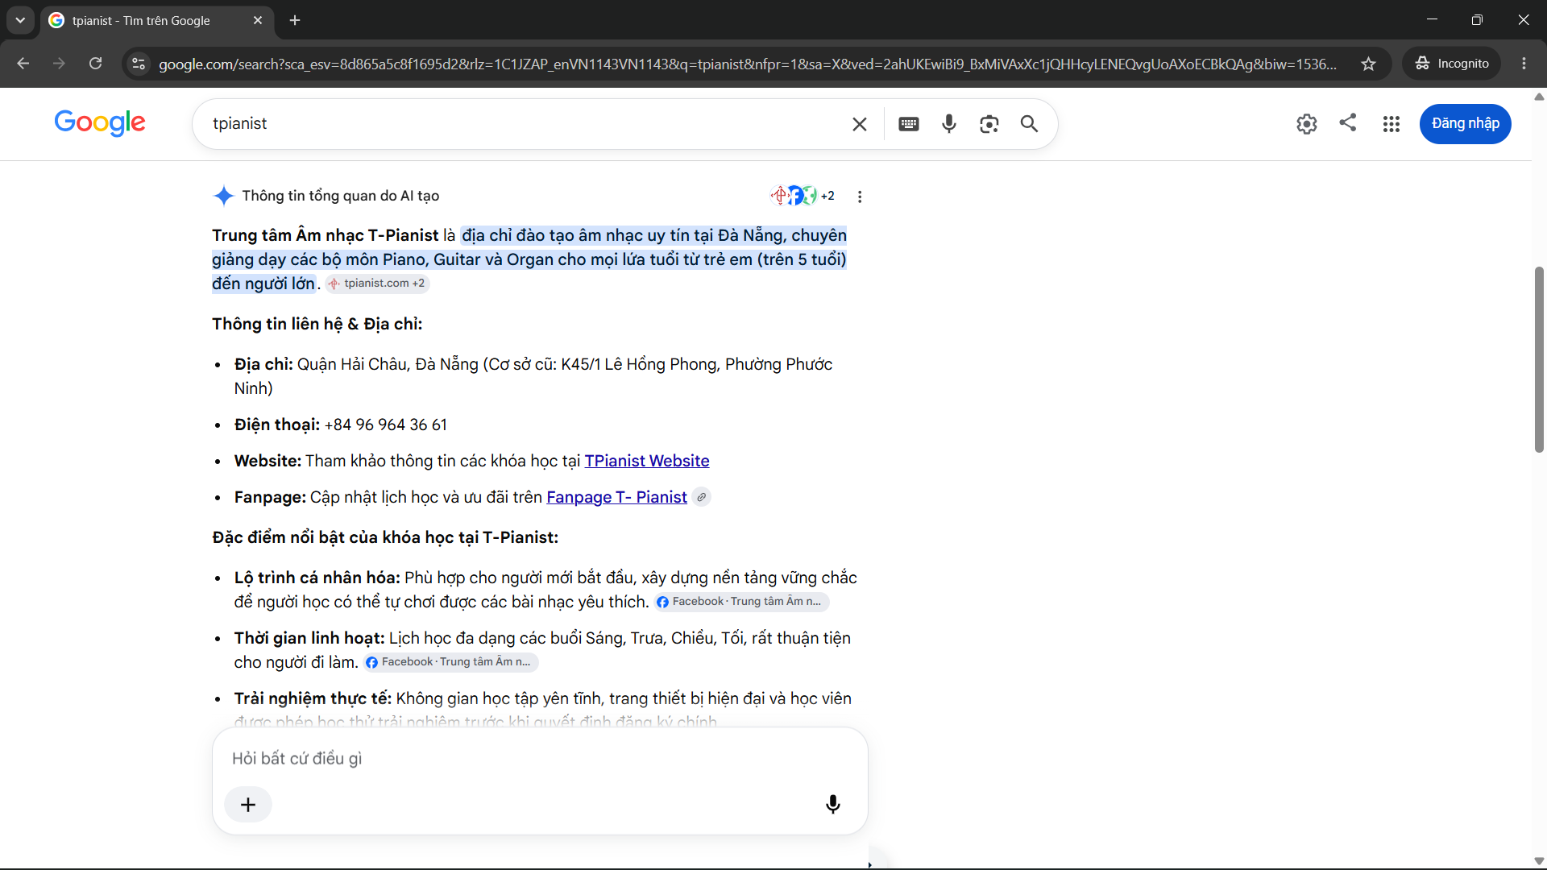Open Fanpage T- Pianist link
Viewport: 1547px width, 870px height.
(x=617, y=497)
